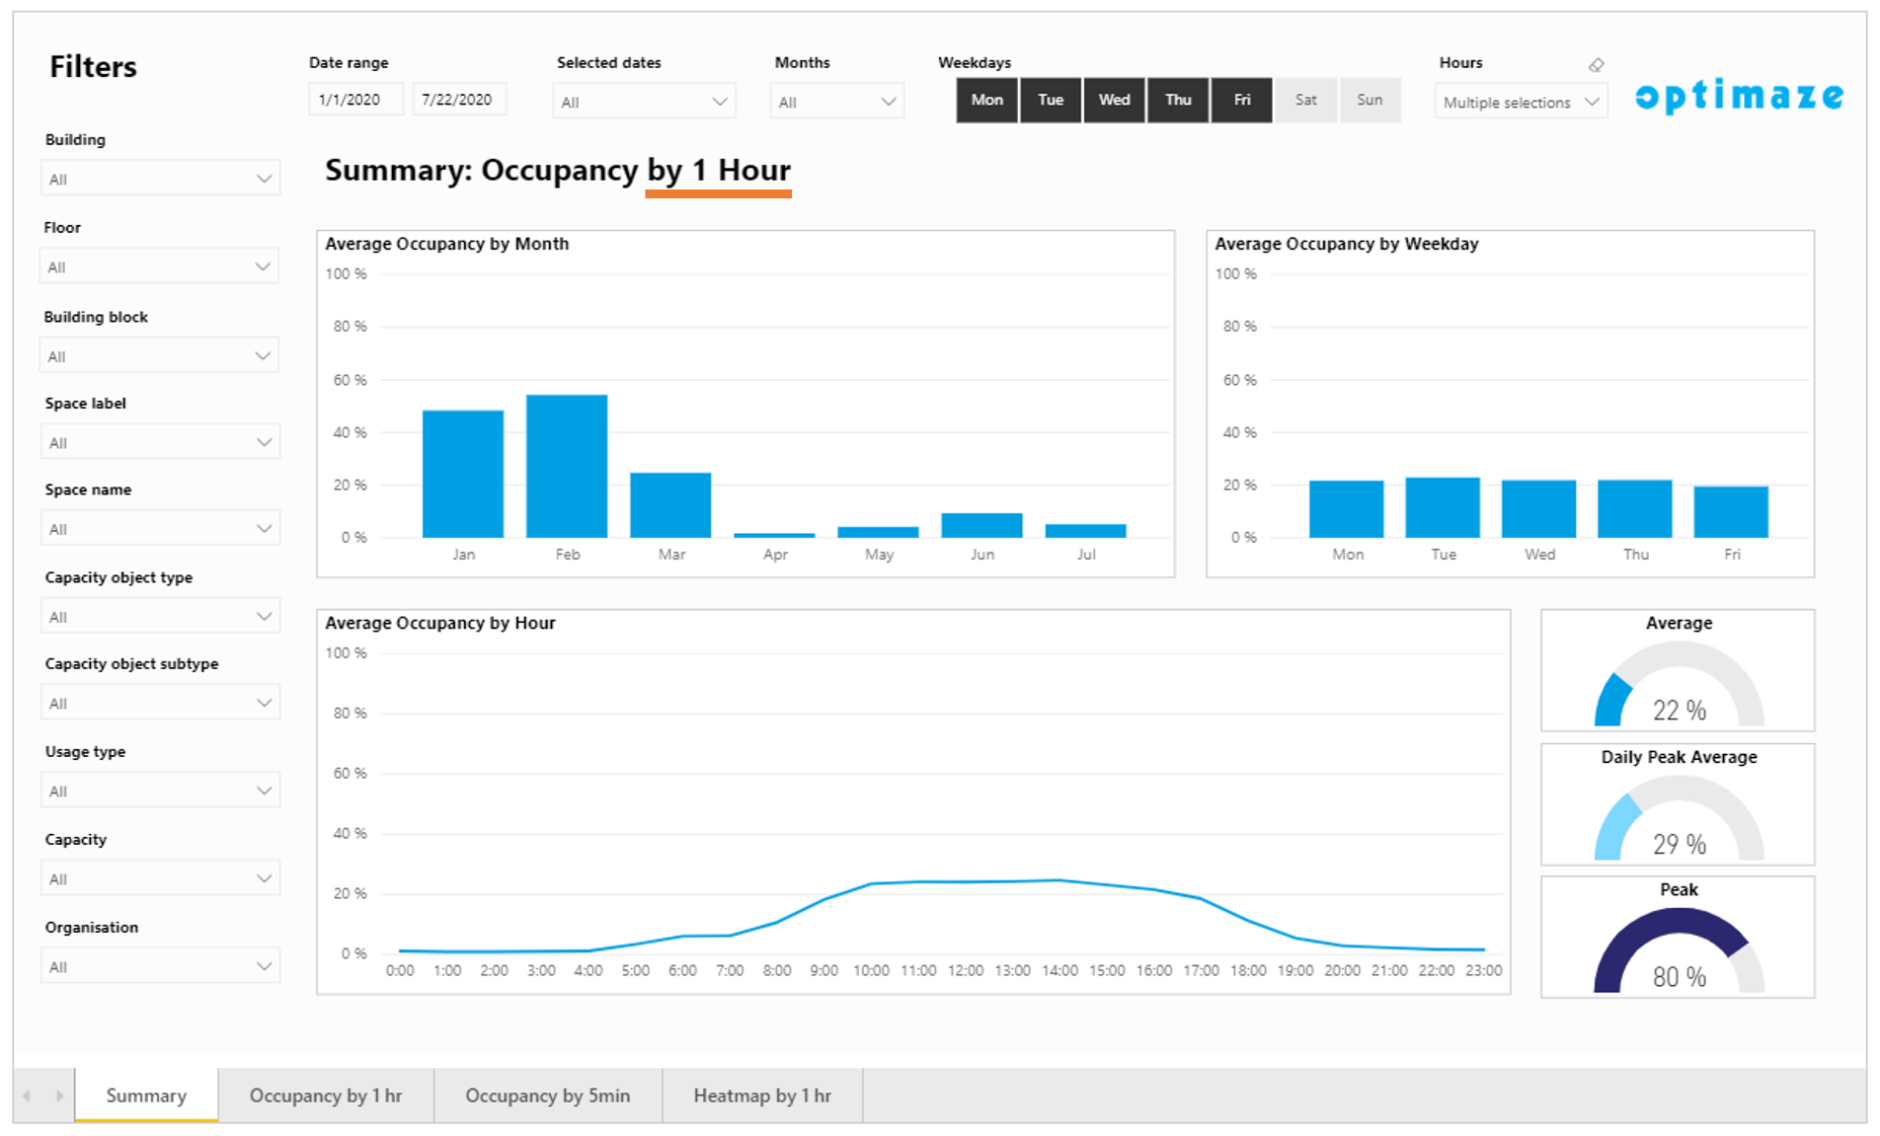Viewport: 1880px width, 1136px height.
Task: Click the start date field 1/1/2020
Action: click(354, 100)
